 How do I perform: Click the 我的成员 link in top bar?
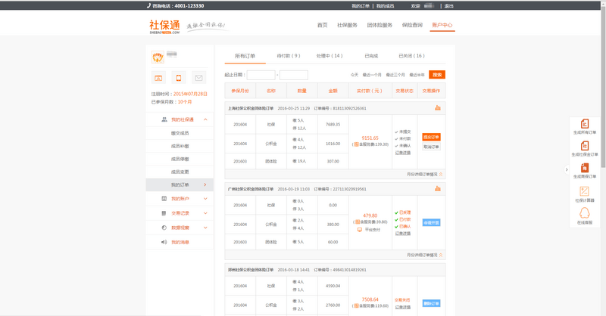tap(385, 6)
